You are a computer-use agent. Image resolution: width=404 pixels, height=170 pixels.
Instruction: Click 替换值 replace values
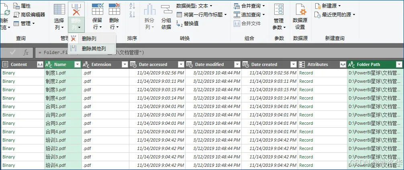pyautogui.click(x=187, y=23)
